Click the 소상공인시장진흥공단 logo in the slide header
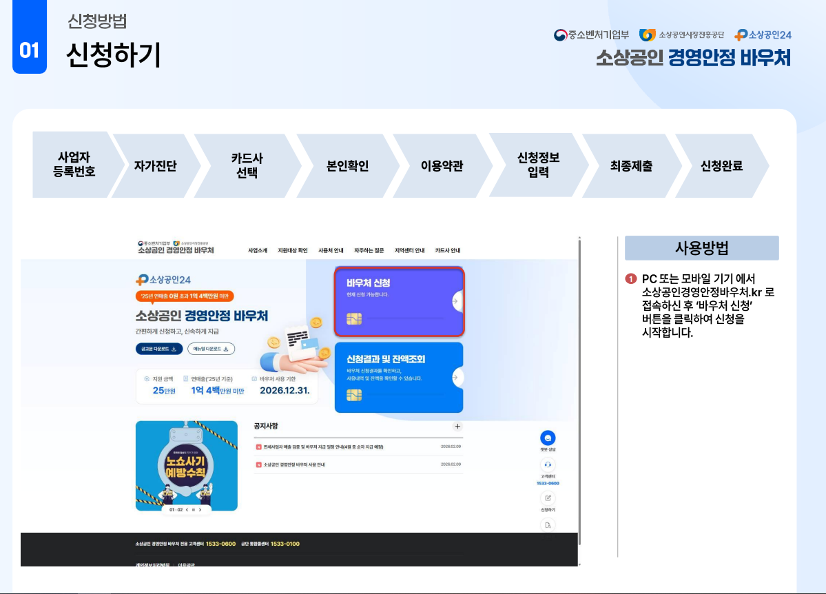The width and height of the screenshot is (826, 594). coord(681,34)
